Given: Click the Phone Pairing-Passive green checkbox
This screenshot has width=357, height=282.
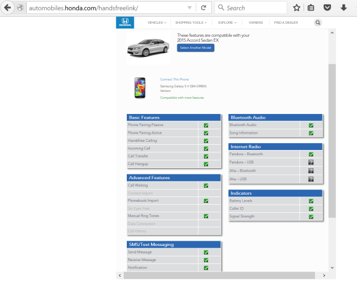Looking at the screenshot, I should point(206,125).
